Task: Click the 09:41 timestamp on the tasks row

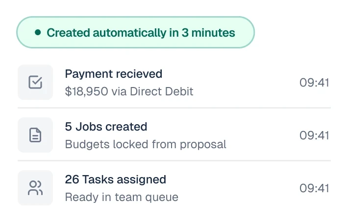Action: (314, 188)
